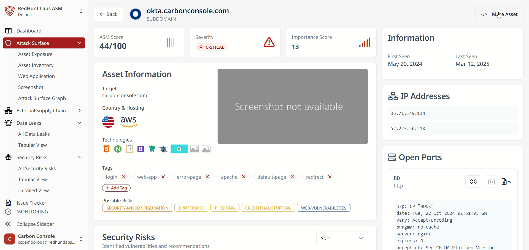
Task: Click the BRUTEFORCE risk badge
Action: coord(192,208)
